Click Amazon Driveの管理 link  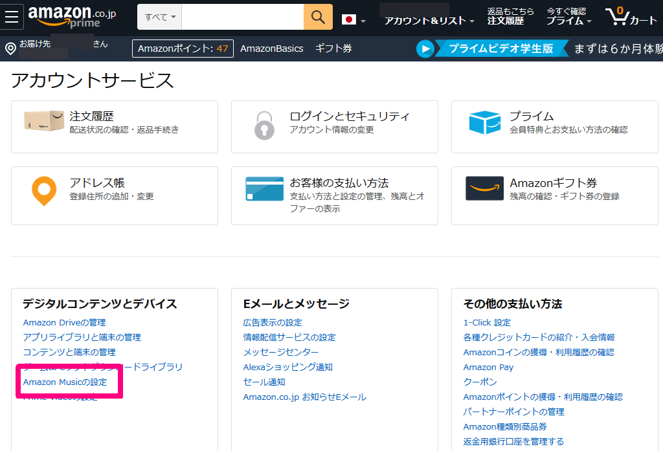64,322
